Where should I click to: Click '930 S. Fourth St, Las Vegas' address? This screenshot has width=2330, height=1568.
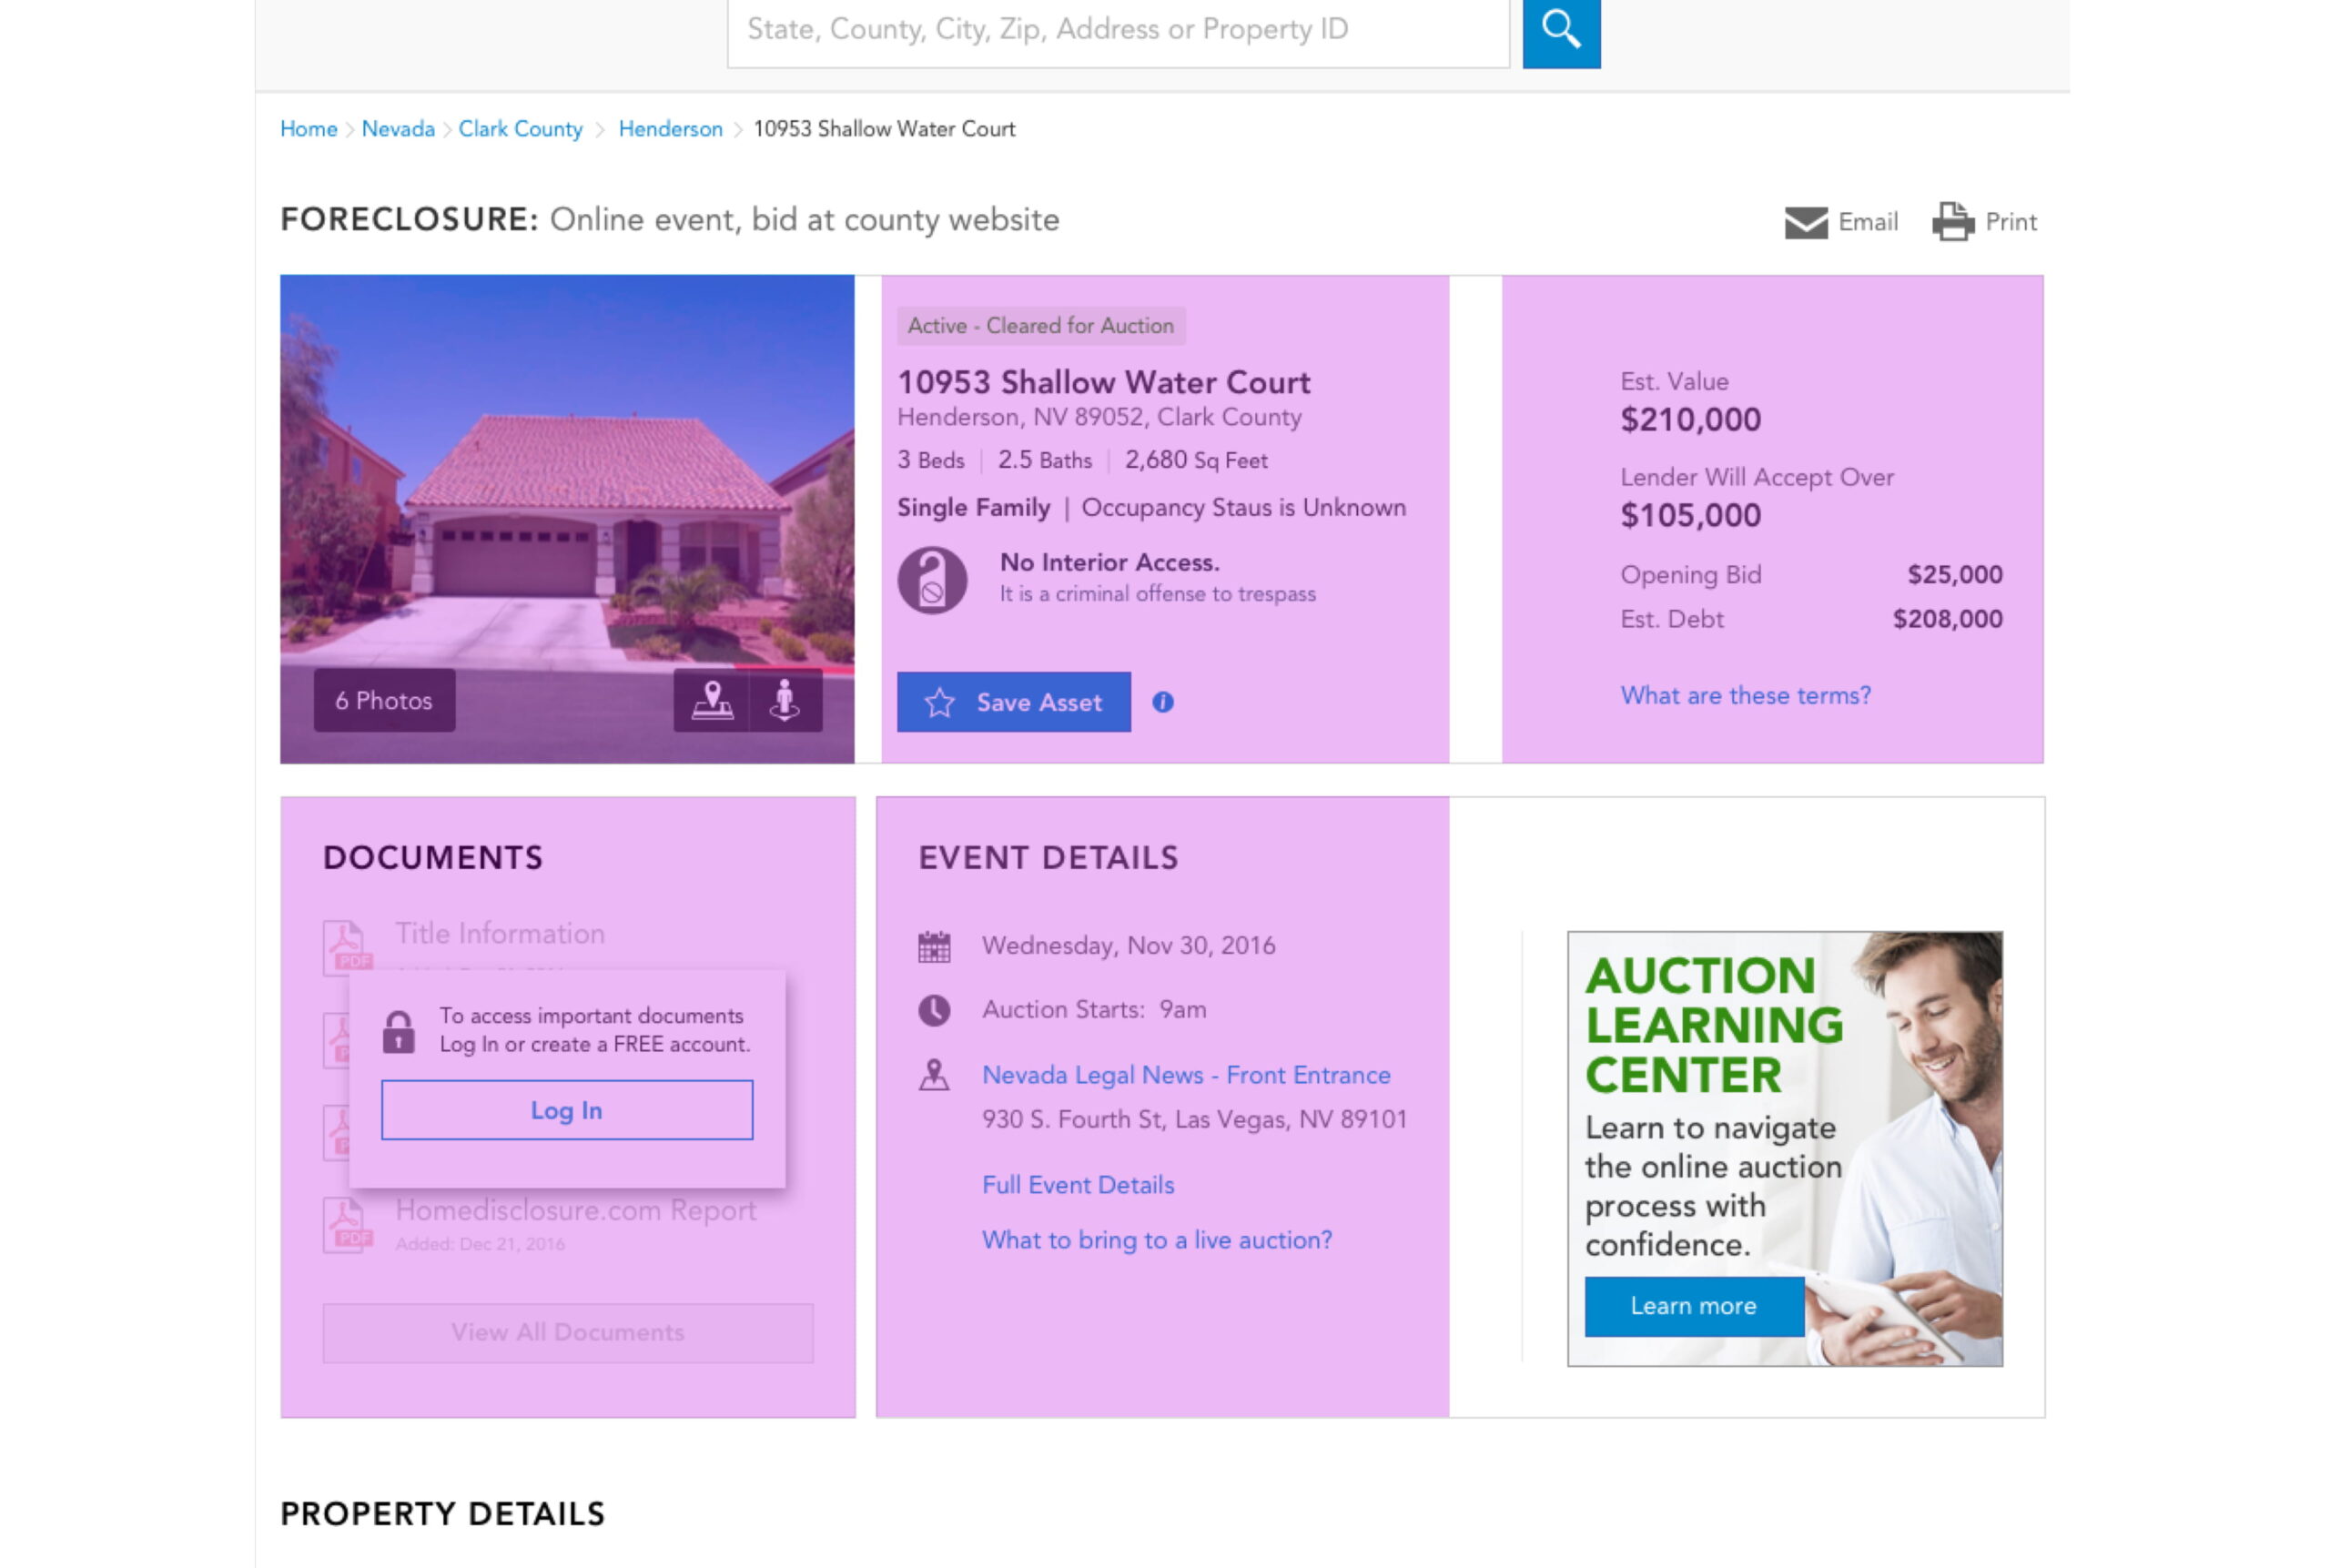tap(1194, 1119)
